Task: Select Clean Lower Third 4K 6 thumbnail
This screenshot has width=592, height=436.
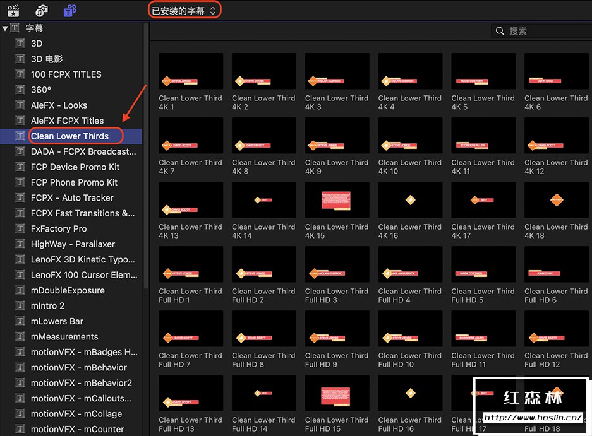Action: tap(557, 71)
